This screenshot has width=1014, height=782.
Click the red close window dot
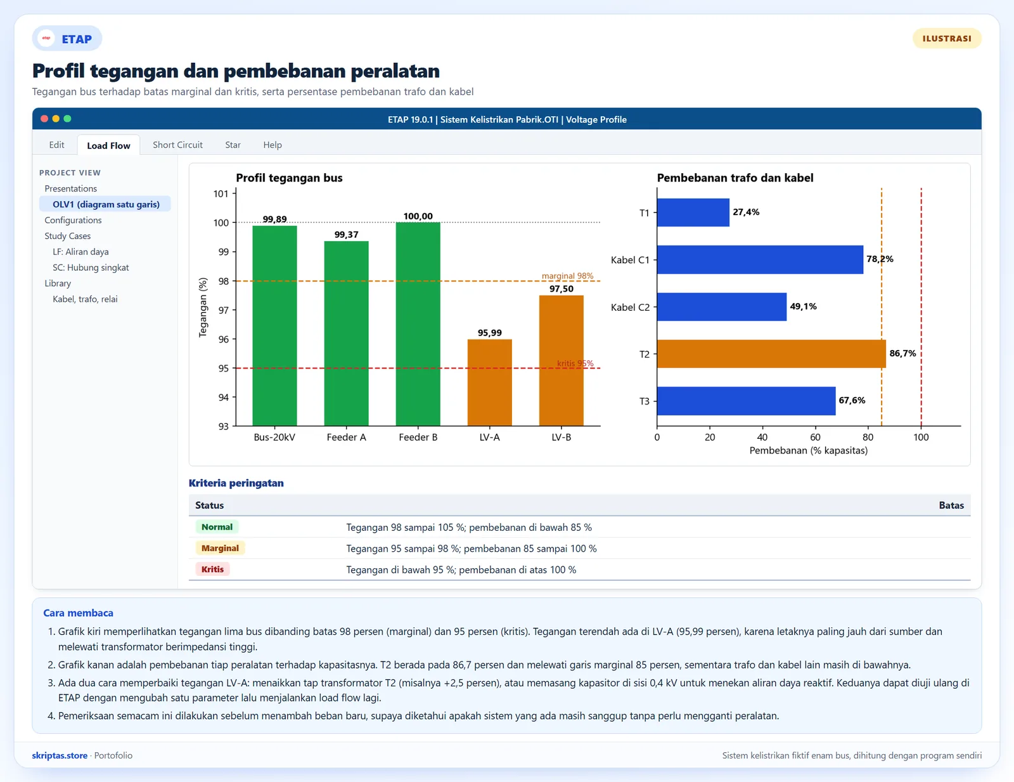[44, 119]
